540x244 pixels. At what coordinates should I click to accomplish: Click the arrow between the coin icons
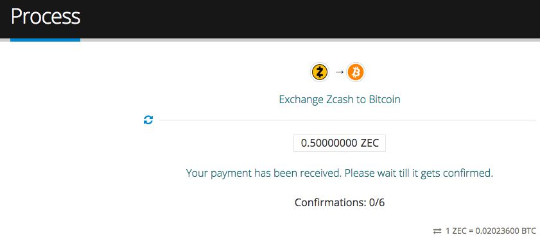[x=340, y=72]
